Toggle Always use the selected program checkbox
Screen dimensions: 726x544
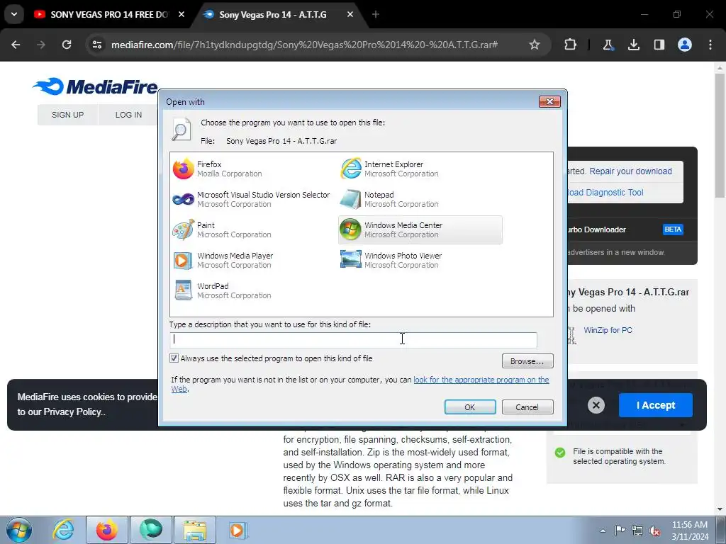174,358
